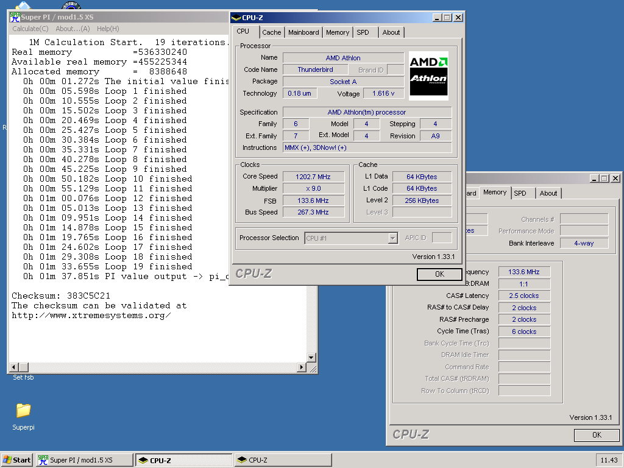Image resolution: width=624 pixels, height=468 pixels.
Task: Click the RAS# to CAS# Delay value 2 clocks
Action: pos(523,308)
